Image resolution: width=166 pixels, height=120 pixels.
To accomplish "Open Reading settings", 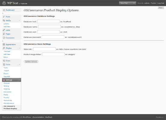I will click(x=7, y=89).
